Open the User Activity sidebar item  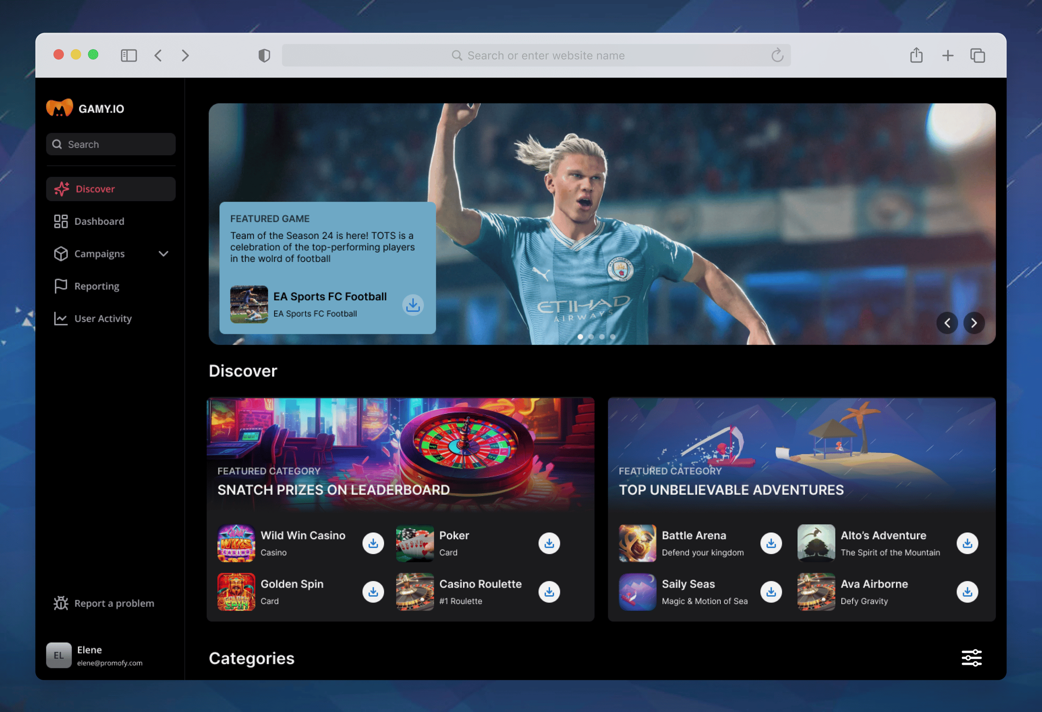(111, 318)
